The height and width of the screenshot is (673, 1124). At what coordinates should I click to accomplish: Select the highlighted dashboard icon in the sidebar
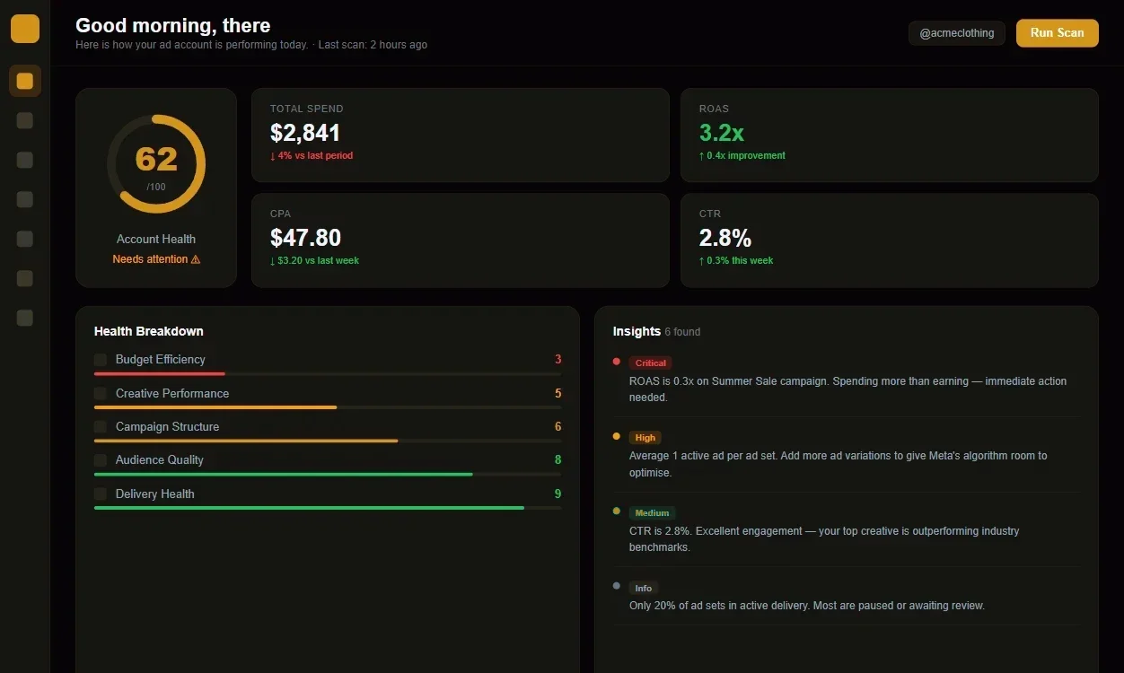click(24, 81)
